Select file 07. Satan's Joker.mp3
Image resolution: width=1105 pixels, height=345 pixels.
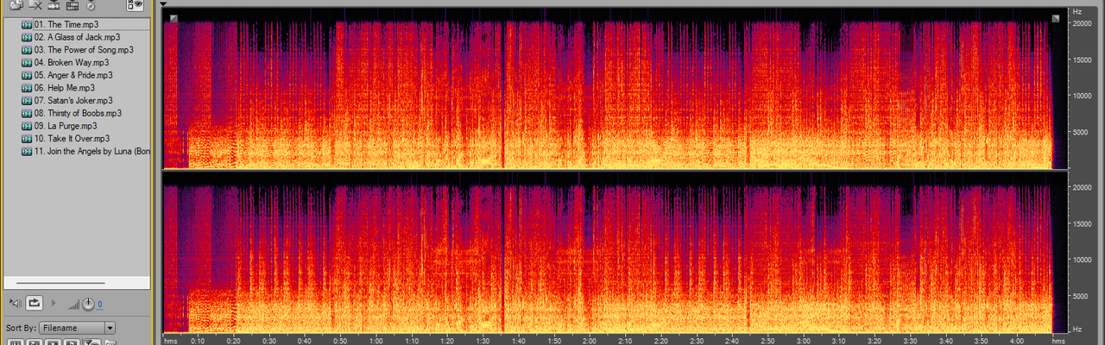[x=73, y=100]
